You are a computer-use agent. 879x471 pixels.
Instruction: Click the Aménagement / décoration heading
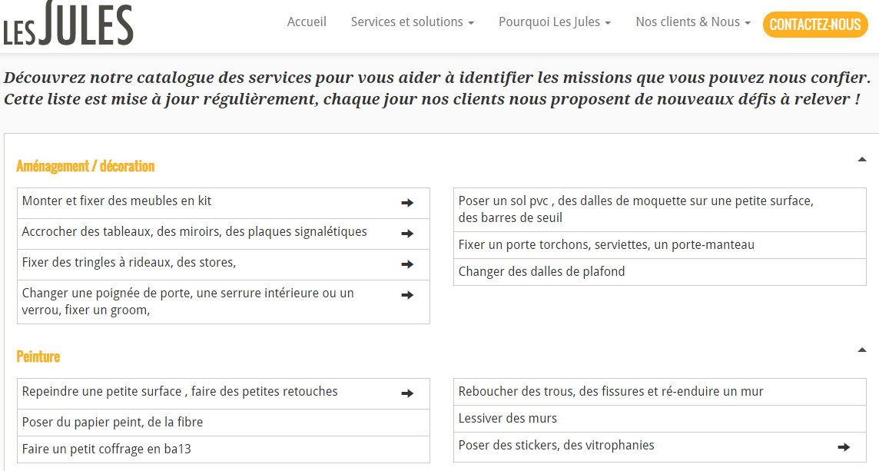click(x=85, y=166)
